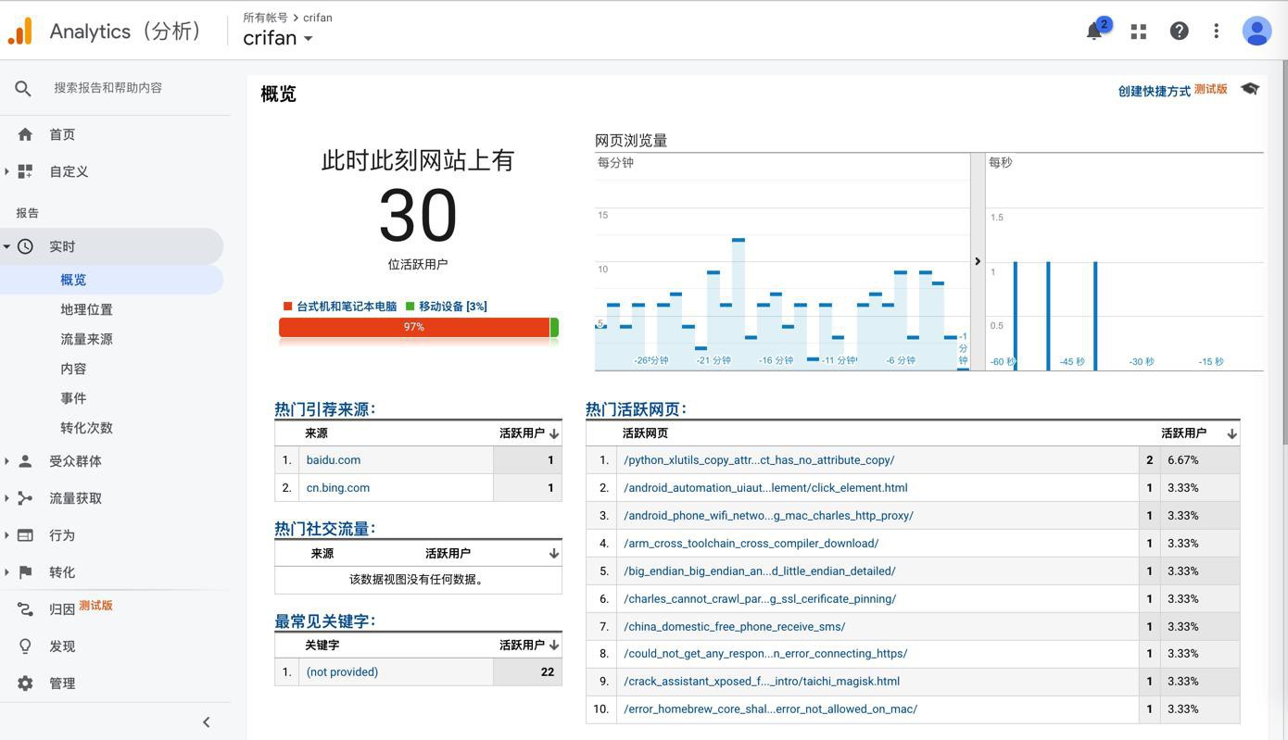
Task: Click the red 台式机和笔记本电脑 legend square
Action: pyautogui.click(x=288, y=306)
